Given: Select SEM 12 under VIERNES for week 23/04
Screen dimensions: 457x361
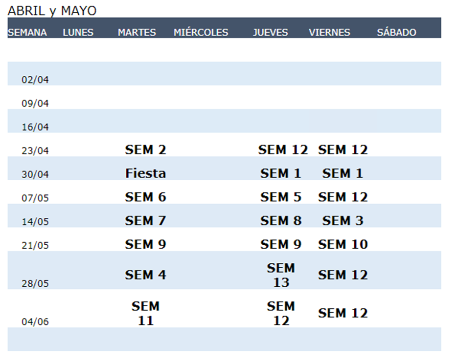Looking at the screenshot, I should click(x=343, y=150).
